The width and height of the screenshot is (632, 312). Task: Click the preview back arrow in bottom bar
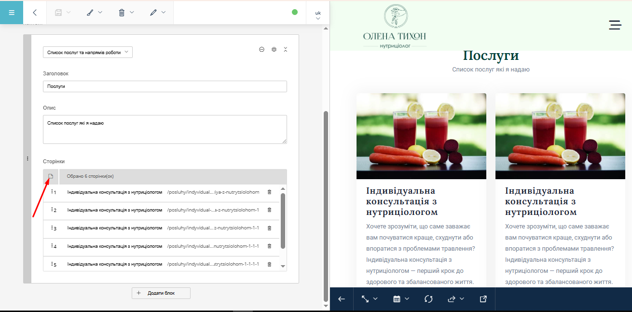342,299
